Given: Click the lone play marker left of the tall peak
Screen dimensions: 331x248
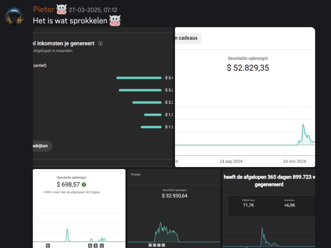Looking at the screenshot, I should [x=48, y=246].
